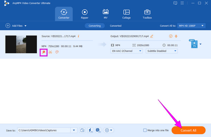Click the AnyMP4 app logo
Screen dimensions: 211x137
[6, 3]
